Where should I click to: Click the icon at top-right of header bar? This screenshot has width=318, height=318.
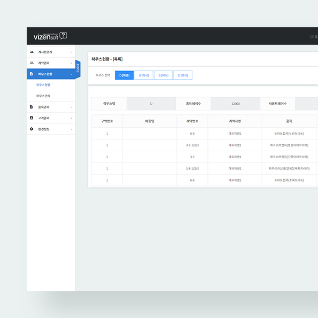tap(312, 37)
